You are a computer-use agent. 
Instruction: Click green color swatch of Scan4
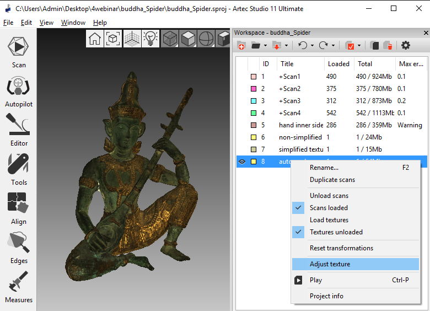coord(254,112)
